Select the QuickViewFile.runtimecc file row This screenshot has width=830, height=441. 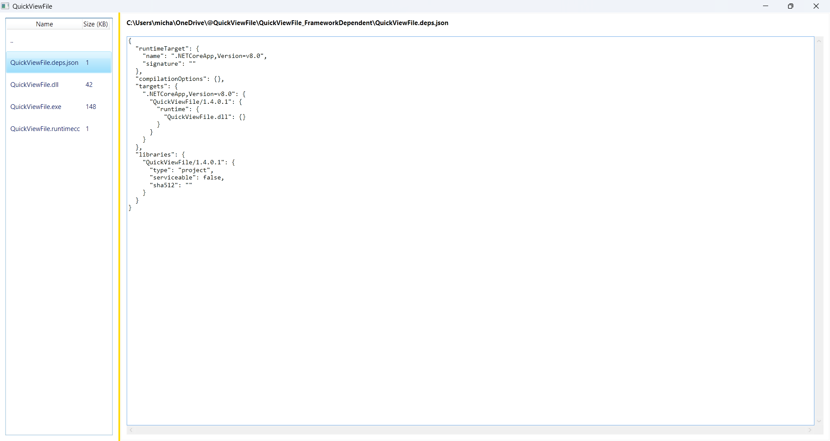point(58,129)
